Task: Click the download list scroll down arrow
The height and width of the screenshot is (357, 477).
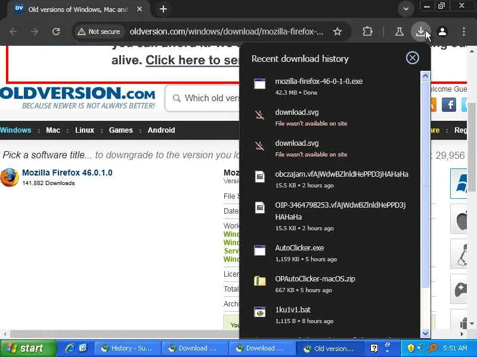Action: [x=425, y=333]
